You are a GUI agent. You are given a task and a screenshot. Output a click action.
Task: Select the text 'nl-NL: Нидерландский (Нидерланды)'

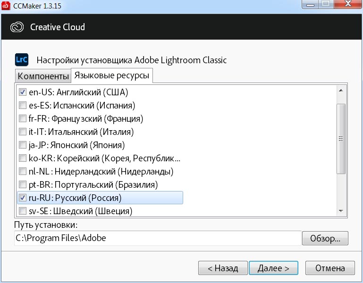[101, 172]
